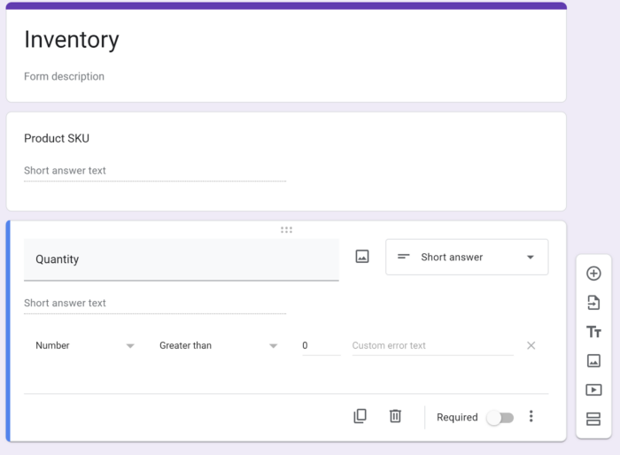Click the Add video icon
Screen dimensions: 620x455
pos(593,389)
